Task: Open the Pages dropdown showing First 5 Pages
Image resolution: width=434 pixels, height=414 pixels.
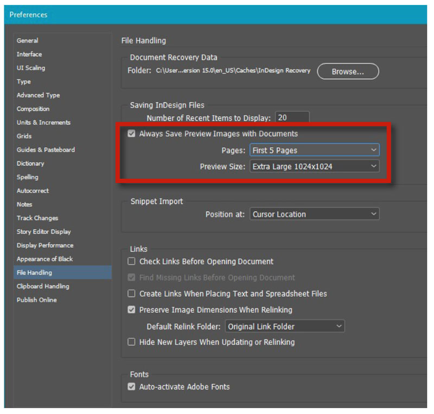Action: (315, 150)
